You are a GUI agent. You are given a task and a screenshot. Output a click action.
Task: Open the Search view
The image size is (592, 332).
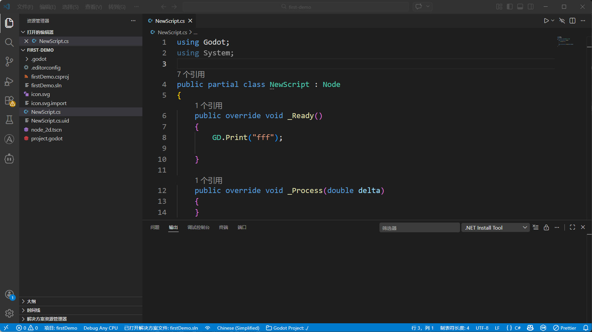[9, 42]
